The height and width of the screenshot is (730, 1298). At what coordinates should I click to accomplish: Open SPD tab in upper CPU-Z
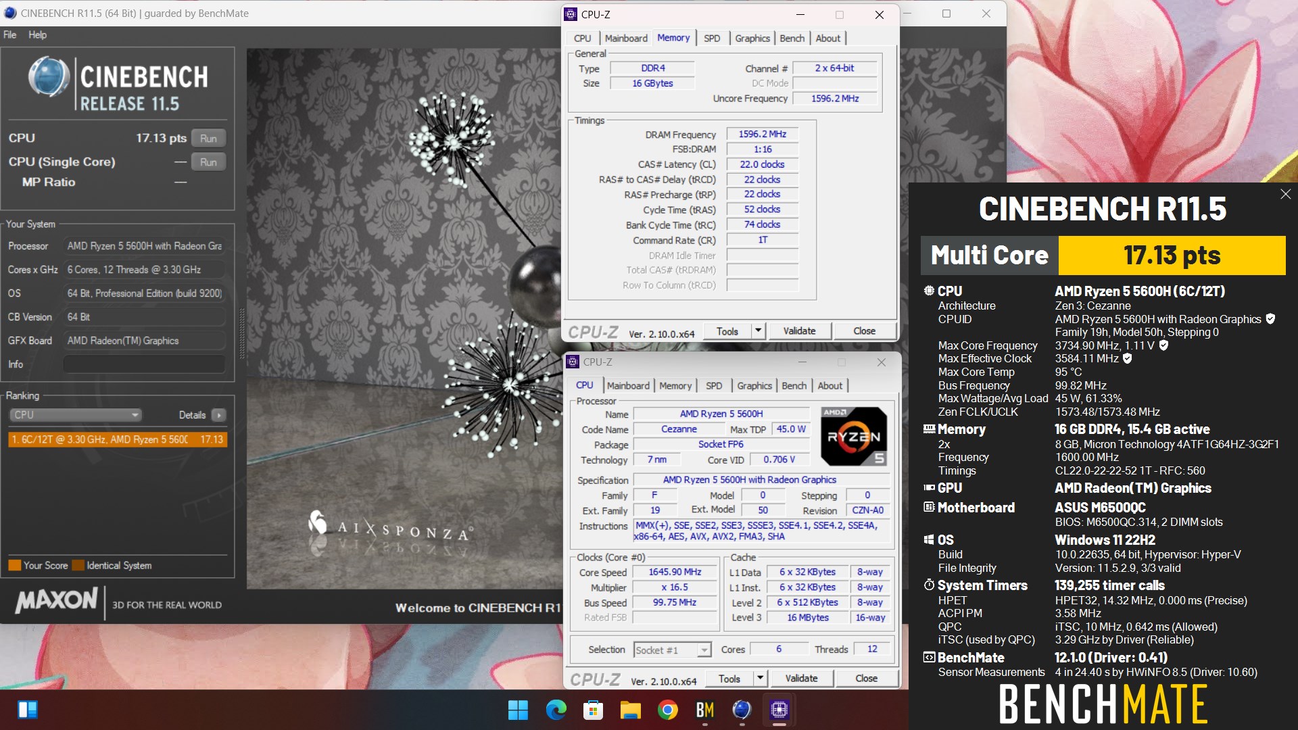click(x=711, y=38)
